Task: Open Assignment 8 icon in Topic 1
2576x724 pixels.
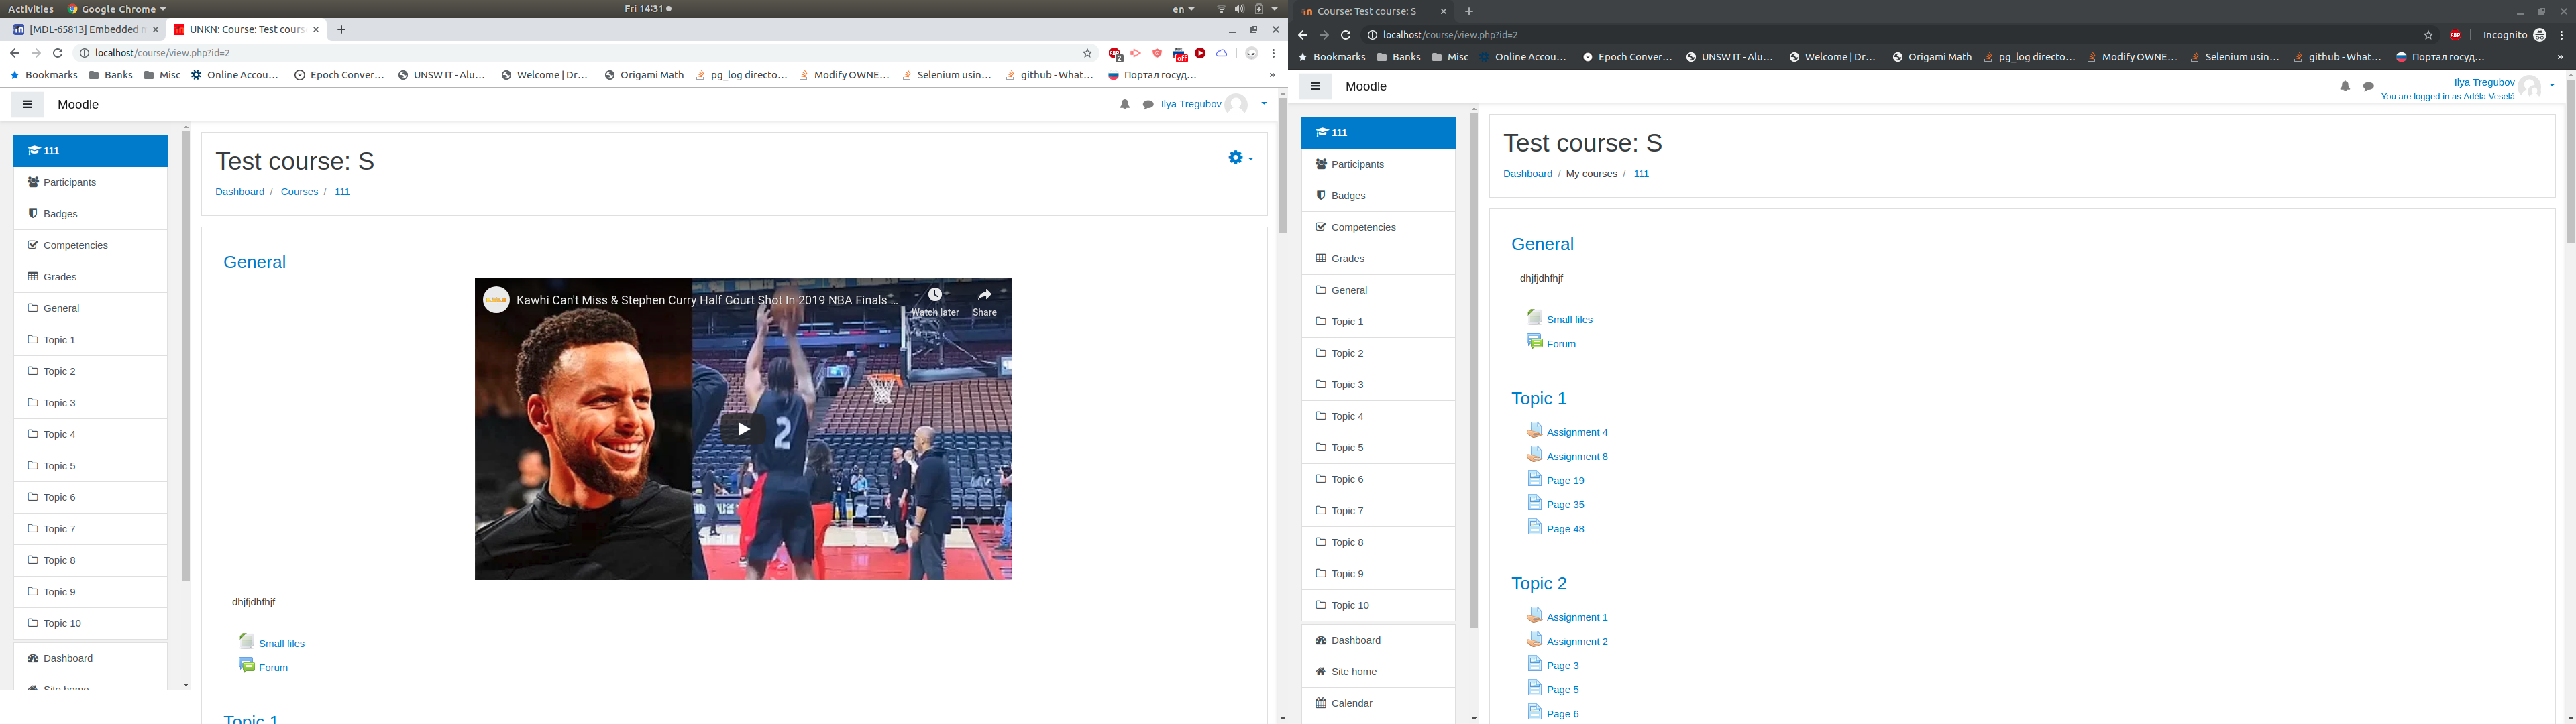Action: point(1534,454)
